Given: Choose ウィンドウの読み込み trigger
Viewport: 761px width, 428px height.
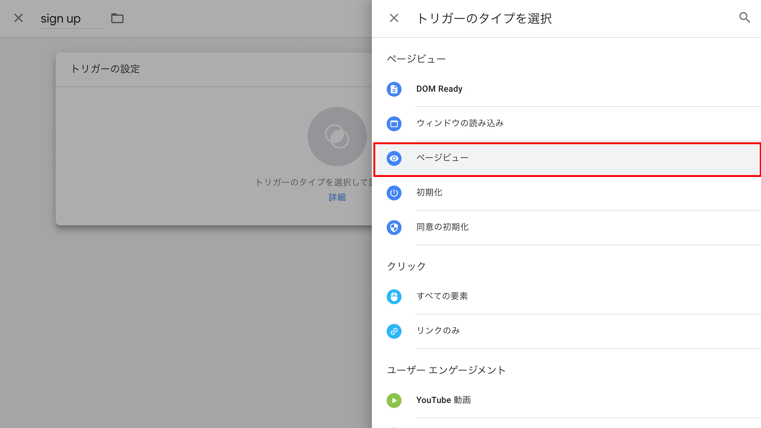Looking at the screenshot, I should (x=566, y=124).
